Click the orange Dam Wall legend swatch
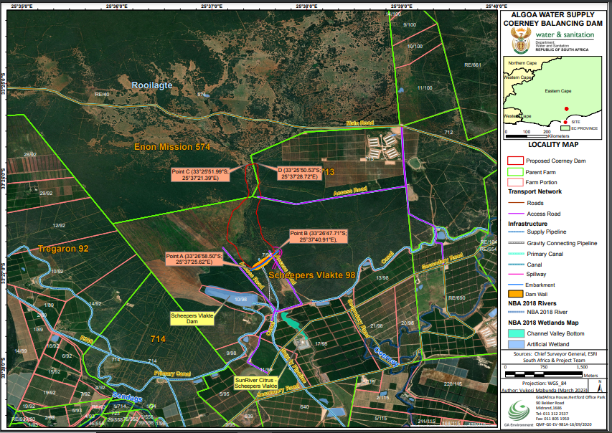Image resolution: width=612 pixels, height=433 pixels. [515, 294]
